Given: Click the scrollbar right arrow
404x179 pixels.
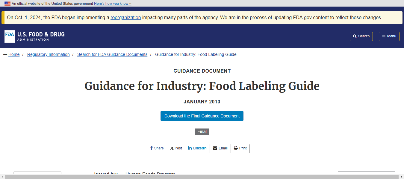Looking at the screenshot, I should (402, 177).
